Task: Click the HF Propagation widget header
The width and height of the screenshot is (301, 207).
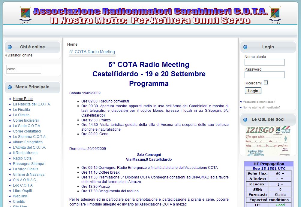Action: [x=269, y=164]
